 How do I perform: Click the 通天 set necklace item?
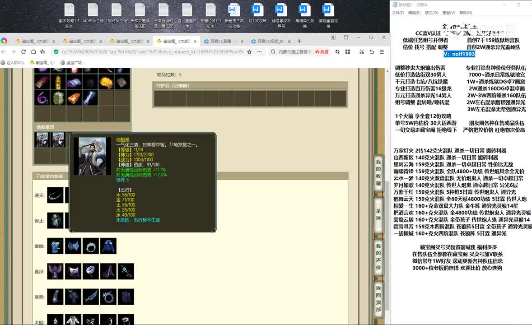pos(55,195)
